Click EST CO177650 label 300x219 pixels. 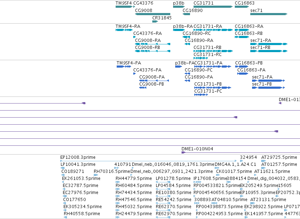[x=74, y=200]
